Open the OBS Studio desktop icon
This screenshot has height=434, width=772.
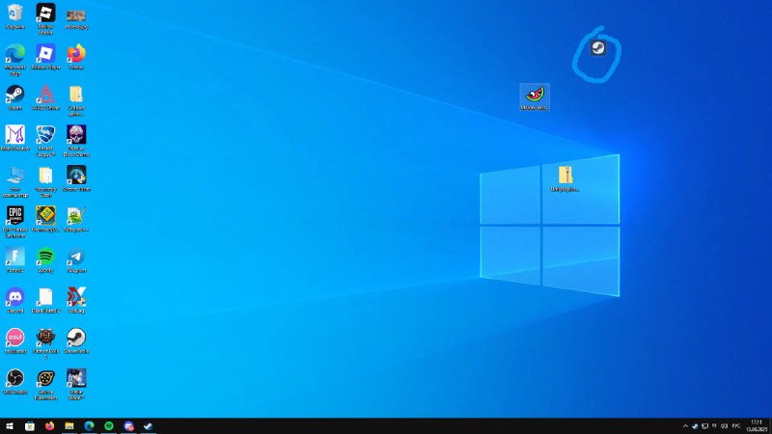[14, 377]
